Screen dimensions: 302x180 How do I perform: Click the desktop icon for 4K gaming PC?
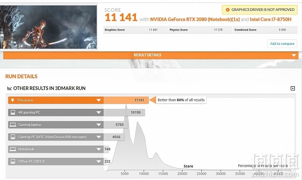coord(13,112)
